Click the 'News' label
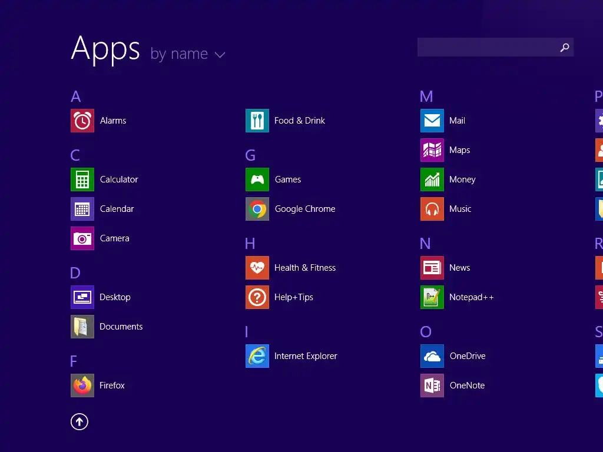The image size is (603, 452). [x=459, y=268]
